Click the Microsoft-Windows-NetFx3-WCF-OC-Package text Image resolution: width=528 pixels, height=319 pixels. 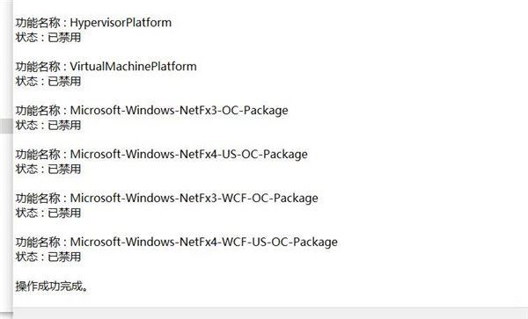[194, 198]
